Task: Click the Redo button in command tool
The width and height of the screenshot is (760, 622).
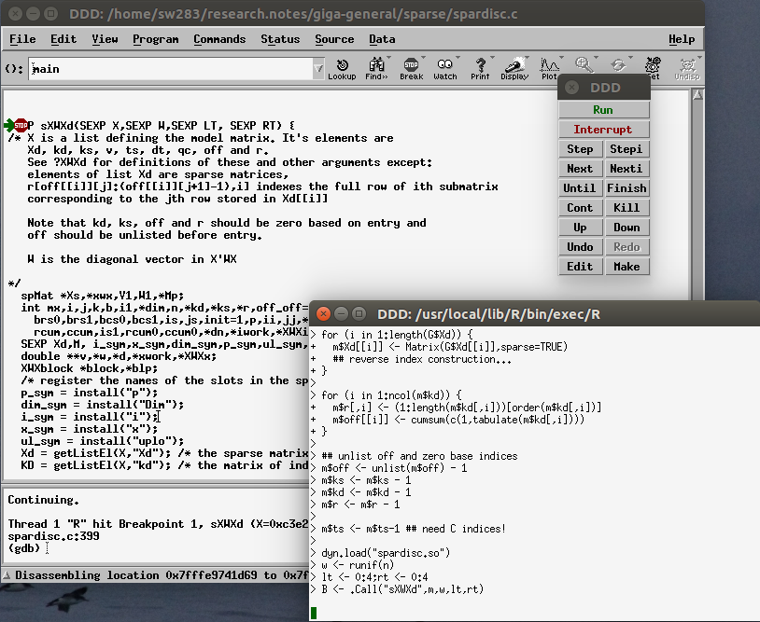Action: 626,247
